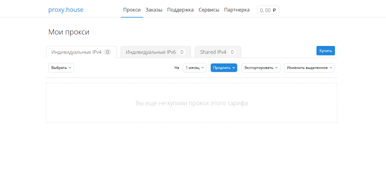Open the Продлить dropdown button
Screen dimensions: 386x169
pos(224,68)
